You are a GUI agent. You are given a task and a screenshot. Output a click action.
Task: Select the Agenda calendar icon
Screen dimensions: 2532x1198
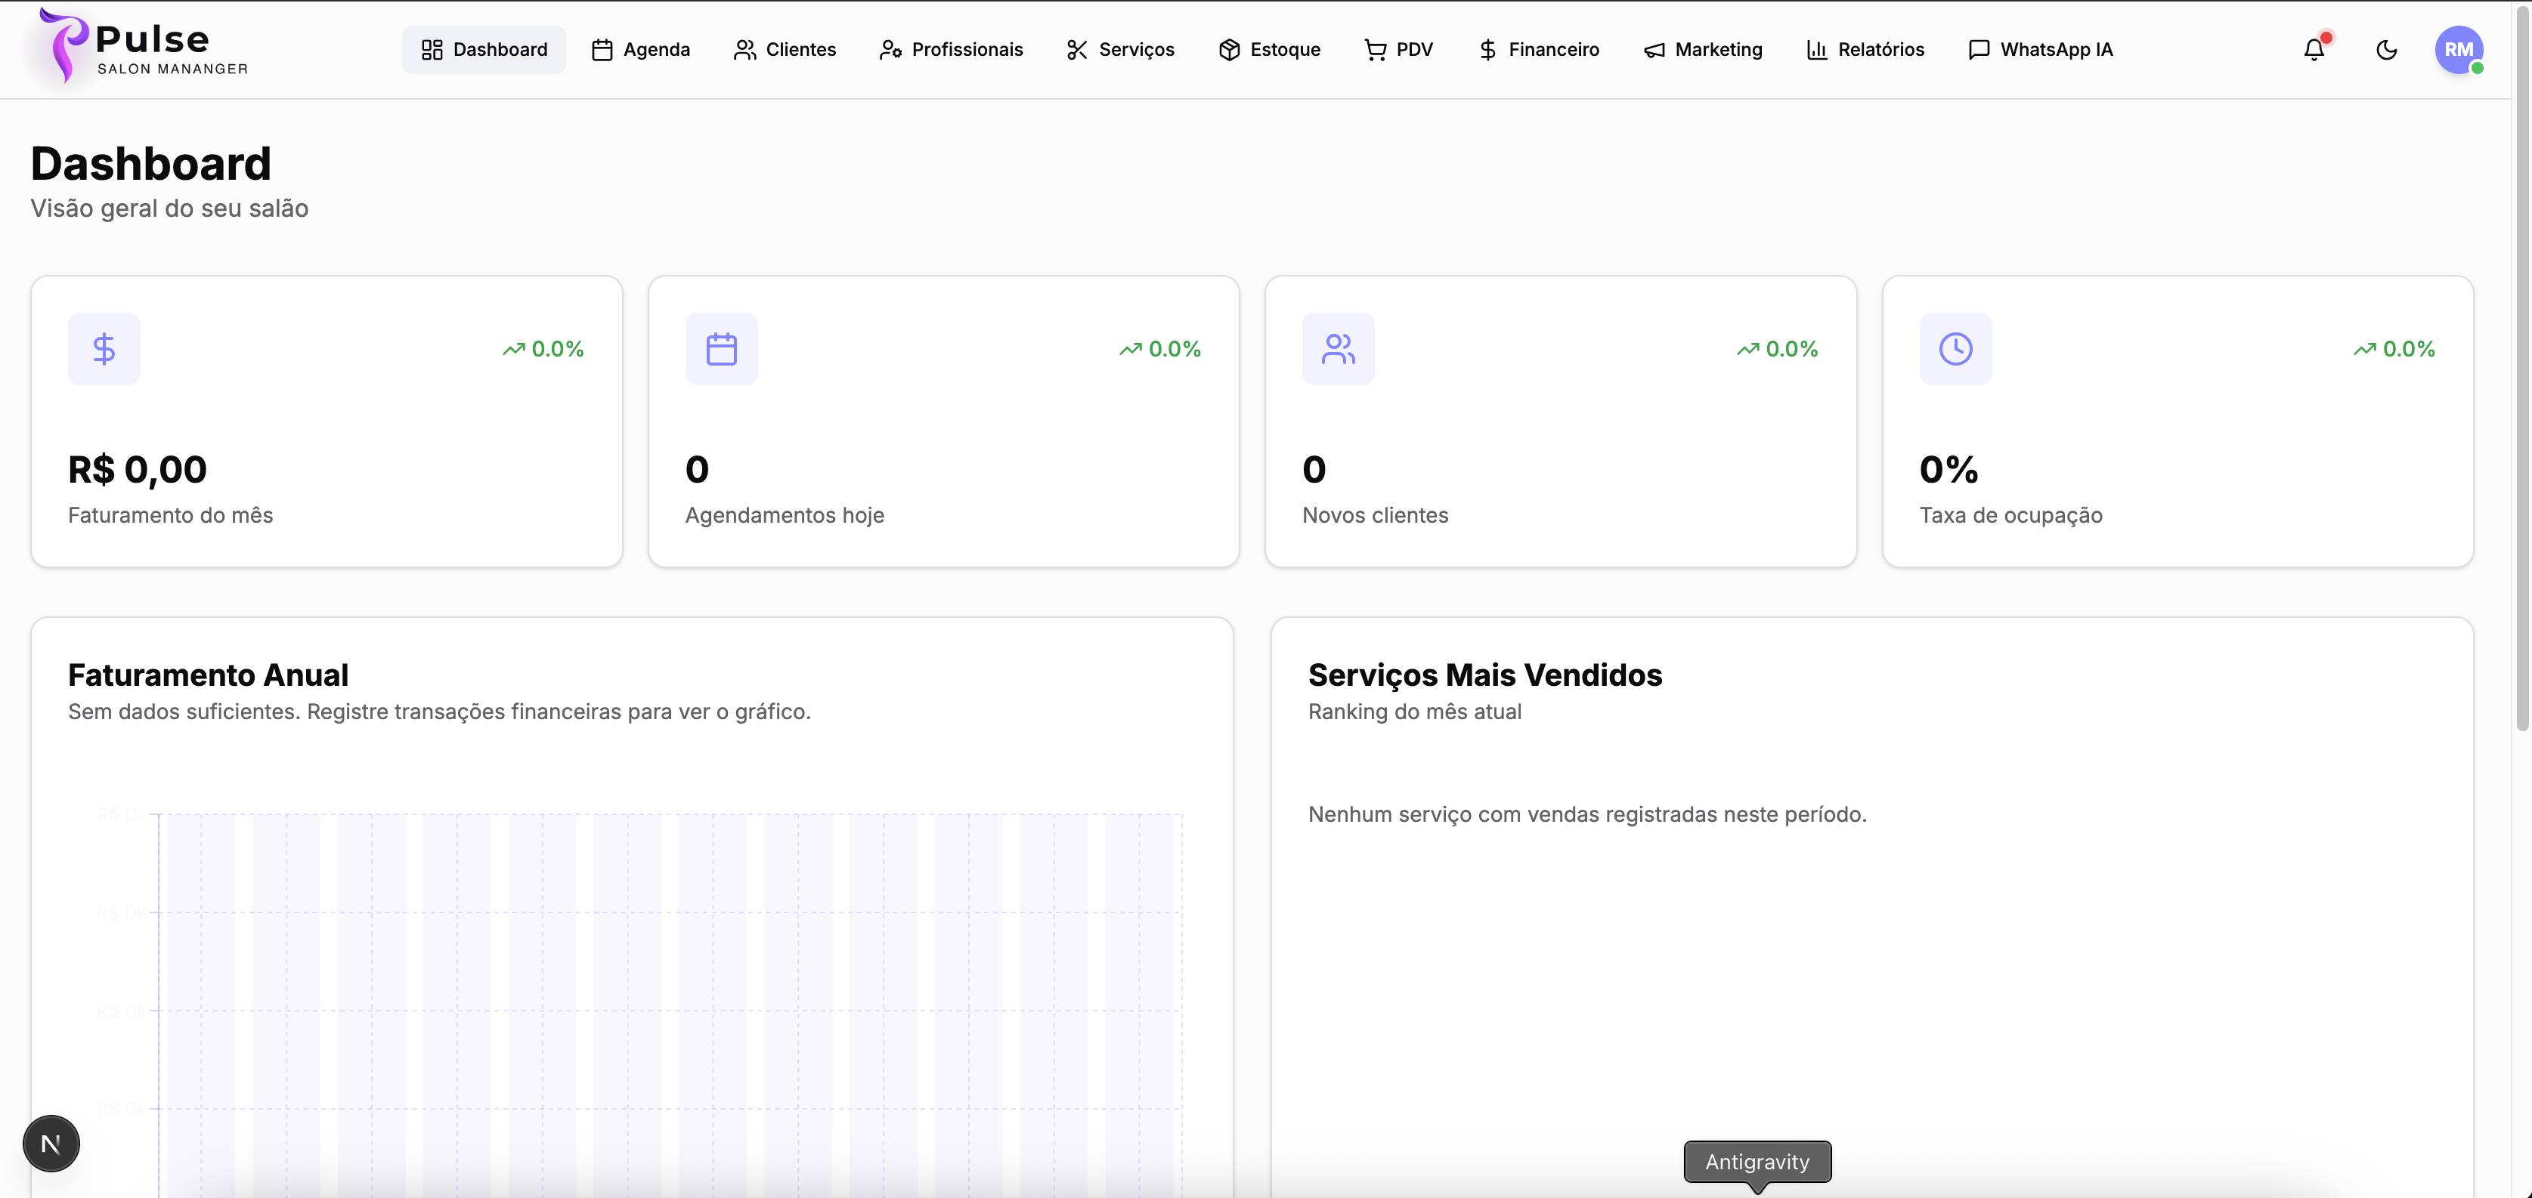point(602,49)
